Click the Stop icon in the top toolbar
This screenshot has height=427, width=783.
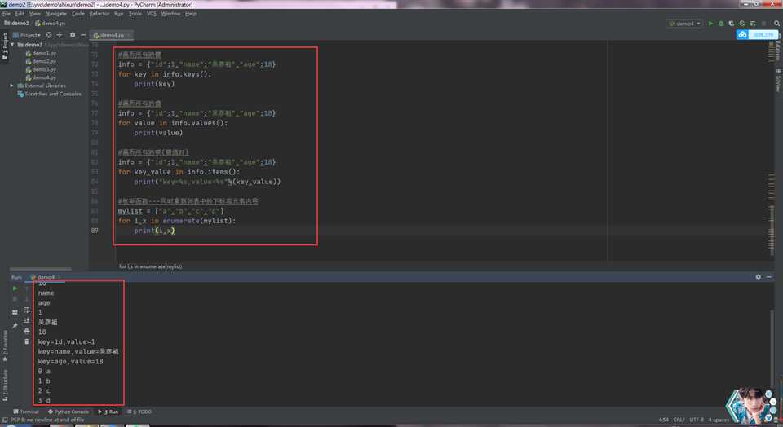coord(763,24)
